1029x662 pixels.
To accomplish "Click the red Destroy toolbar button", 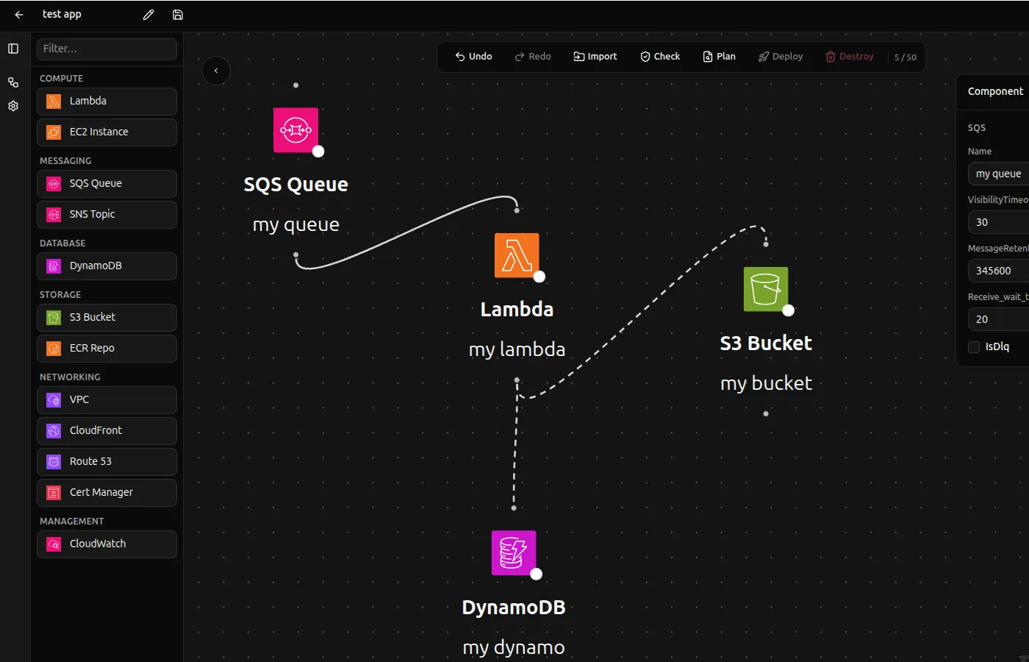I will [x=850, y=57].
